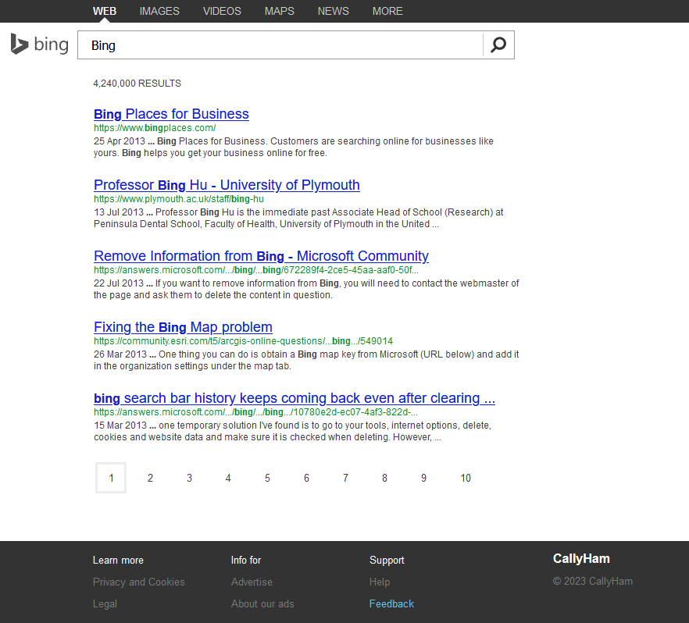Click the Info for footer heading
The width and height of the screenshot is (689, 623).
[246, 561]
